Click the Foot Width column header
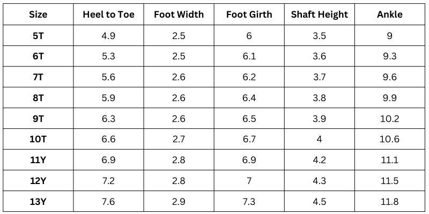 179,14
